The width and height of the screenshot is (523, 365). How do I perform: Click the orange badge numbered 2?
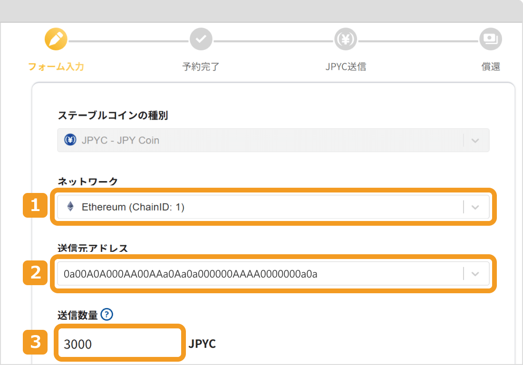click(35, 273)
